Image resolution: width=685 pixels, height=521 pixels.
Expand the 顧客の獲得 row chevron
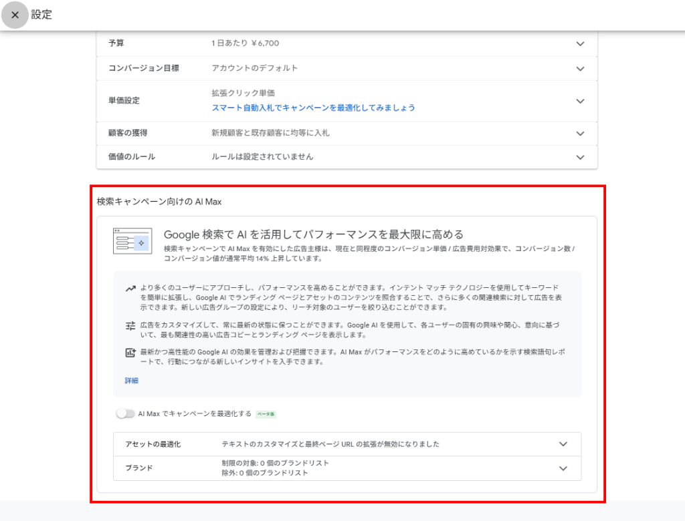point(580,134)
